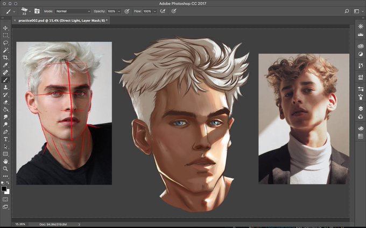This screenshot has height=228, width=366.
Task: Open the blending Mode dropdown showing Normal
Action: pyautogui.click(x=73, y=11)
